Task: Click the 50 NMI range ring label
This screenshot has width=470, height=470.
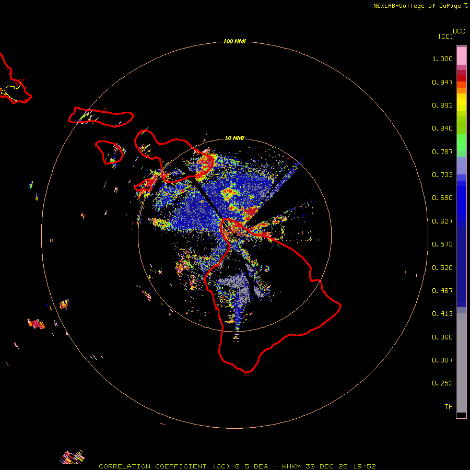Action: (234, 138)
